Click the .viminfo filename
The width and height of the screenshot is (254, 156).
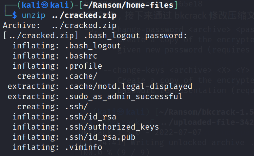point(84,147)
